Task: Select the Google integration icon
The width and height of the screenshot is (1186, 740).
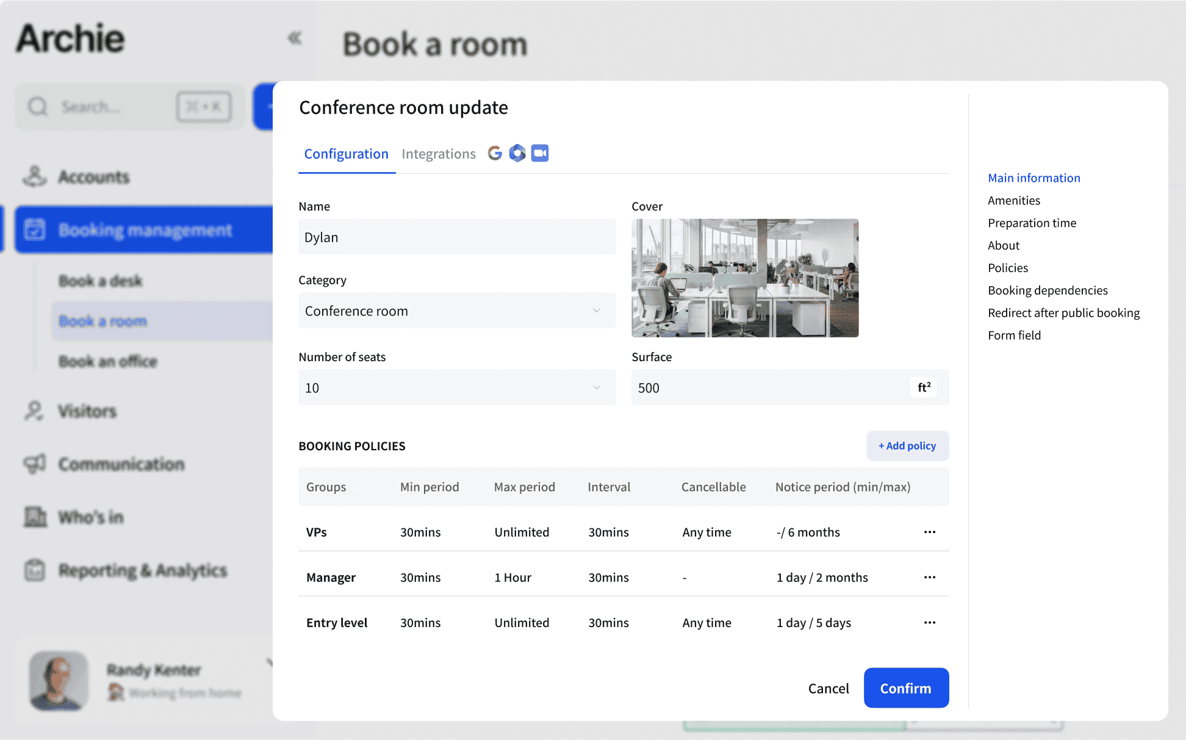Action: tap(495, 153)
